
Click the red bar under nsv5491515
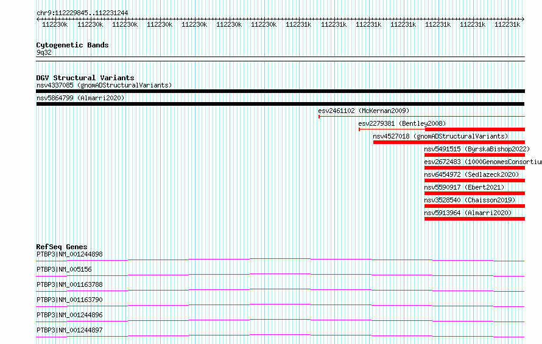tap(474, 155)
